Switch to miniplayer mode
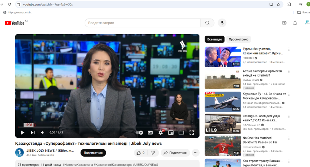Image resolution: width=310 pixels, height=167 pixels. coord(171,132)
